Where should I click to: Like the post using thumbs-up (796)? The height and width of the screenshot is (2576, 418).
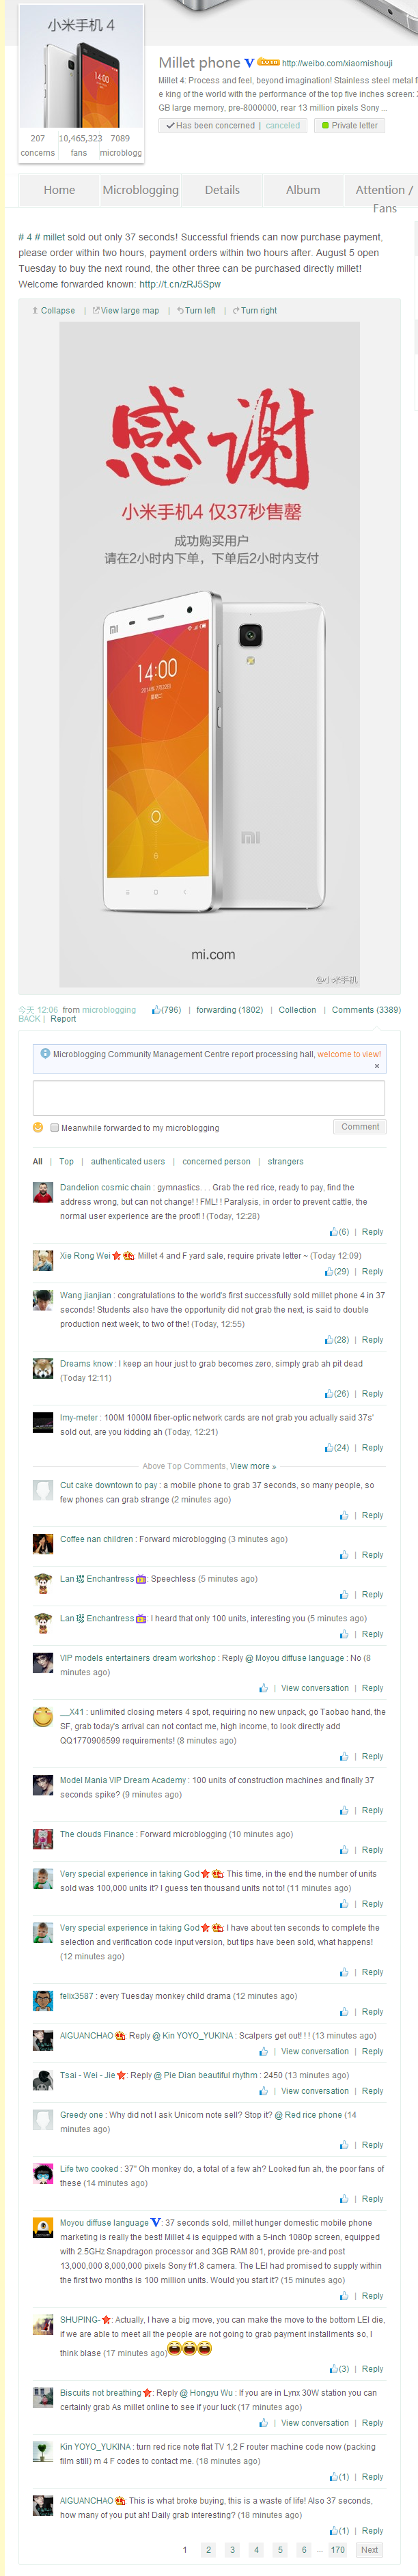coord(166,1010)
